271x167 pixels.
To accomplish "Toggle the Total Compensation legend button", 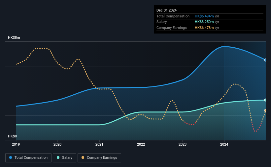I will tap(28, 158).
